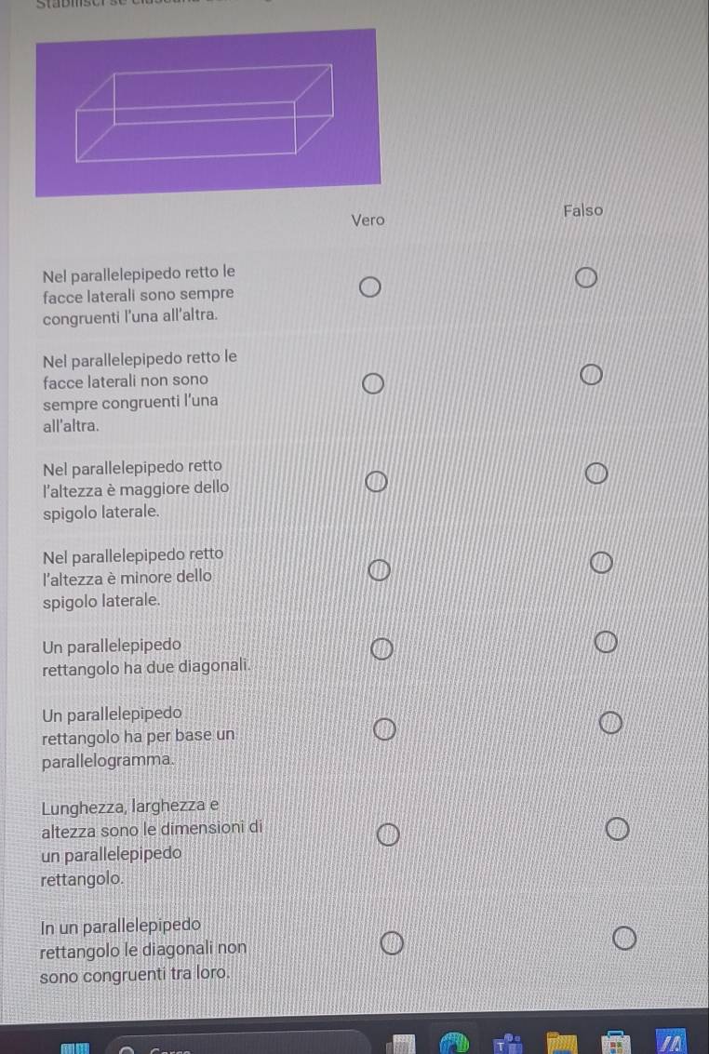Select Vero for diagonali non sono congruenti
709x1054 pixels.
coord(392,943)
